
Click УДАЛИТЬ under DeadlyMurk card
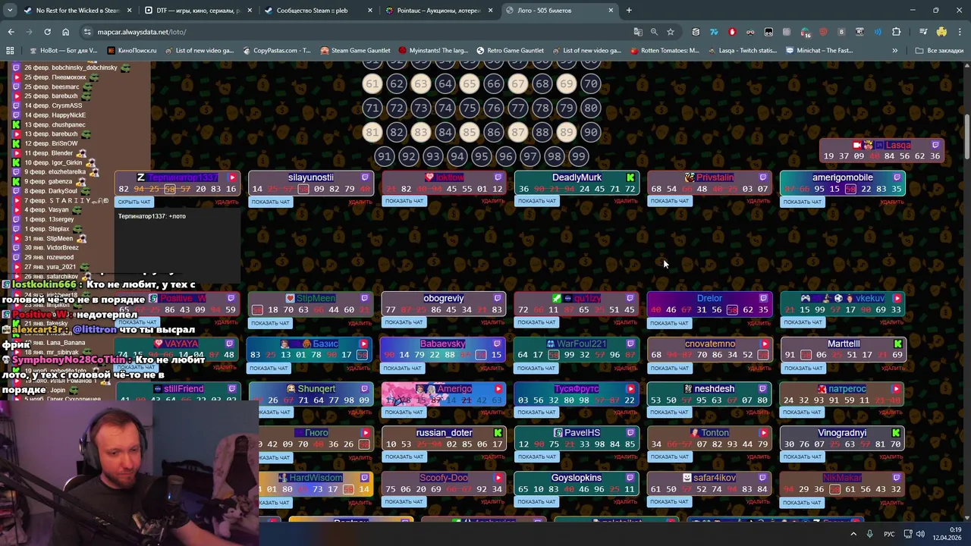pos(625,201)
